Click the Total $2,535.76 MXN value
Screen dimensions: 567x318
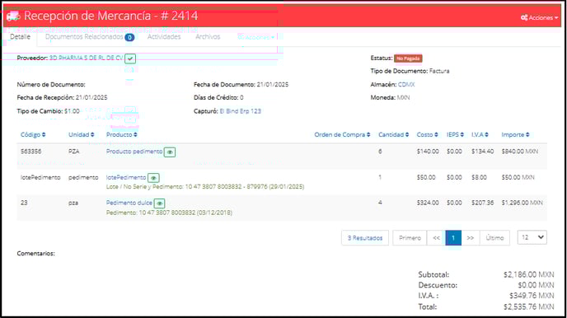pos(528,306)
